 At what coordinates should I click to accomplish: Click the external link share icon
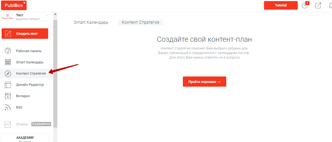pyautogui.click(x=318, y=5)
